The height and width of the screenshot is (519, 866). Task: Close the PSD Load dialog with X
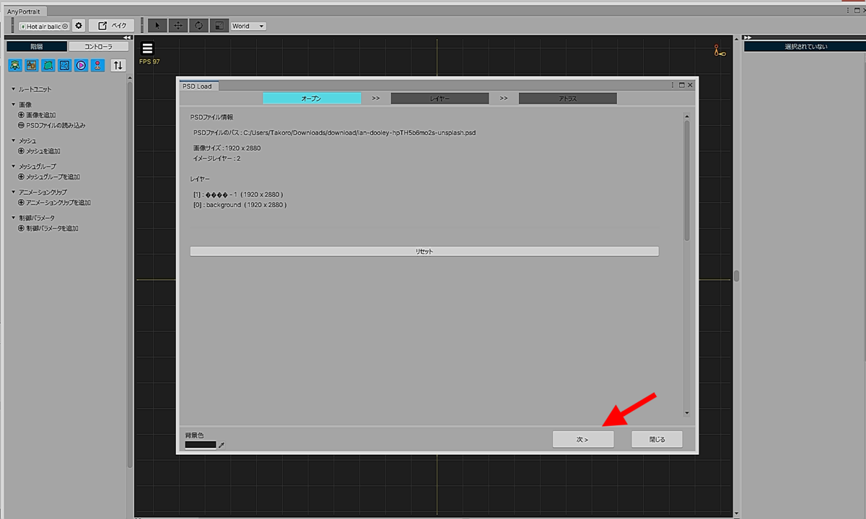[690, 85]
